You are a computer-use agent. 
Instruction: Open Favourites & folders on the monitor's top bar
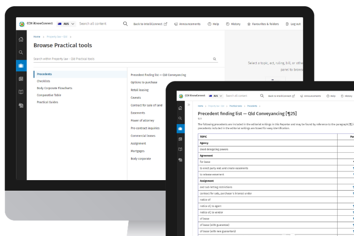pos(262,24)
